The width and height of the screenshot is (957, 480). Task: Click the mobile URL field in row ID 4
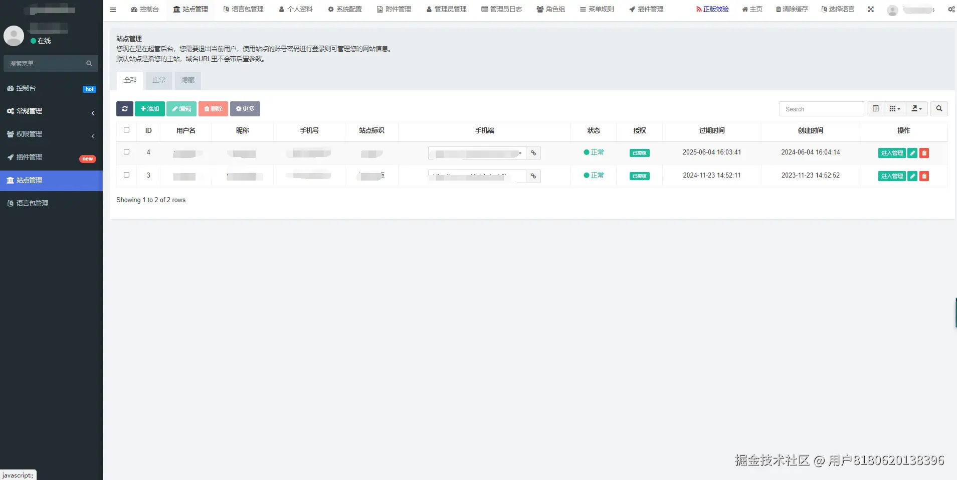(477, 153)
